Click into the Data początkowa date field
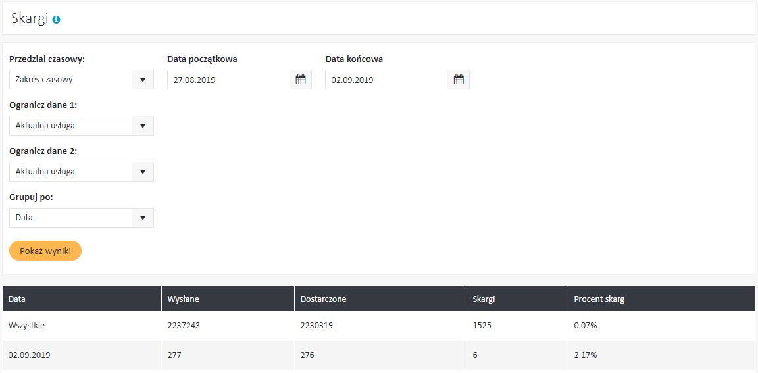The image size is (758, 373). [228, 80]
